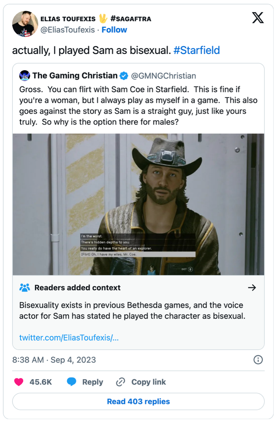Like the tweet with heart icon
The image size is (275, 423).
tap(19, 382)
